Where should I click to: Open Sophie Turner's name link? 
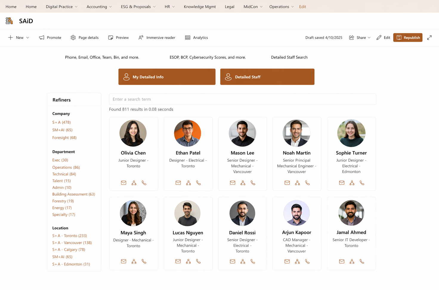pos(351,153)
